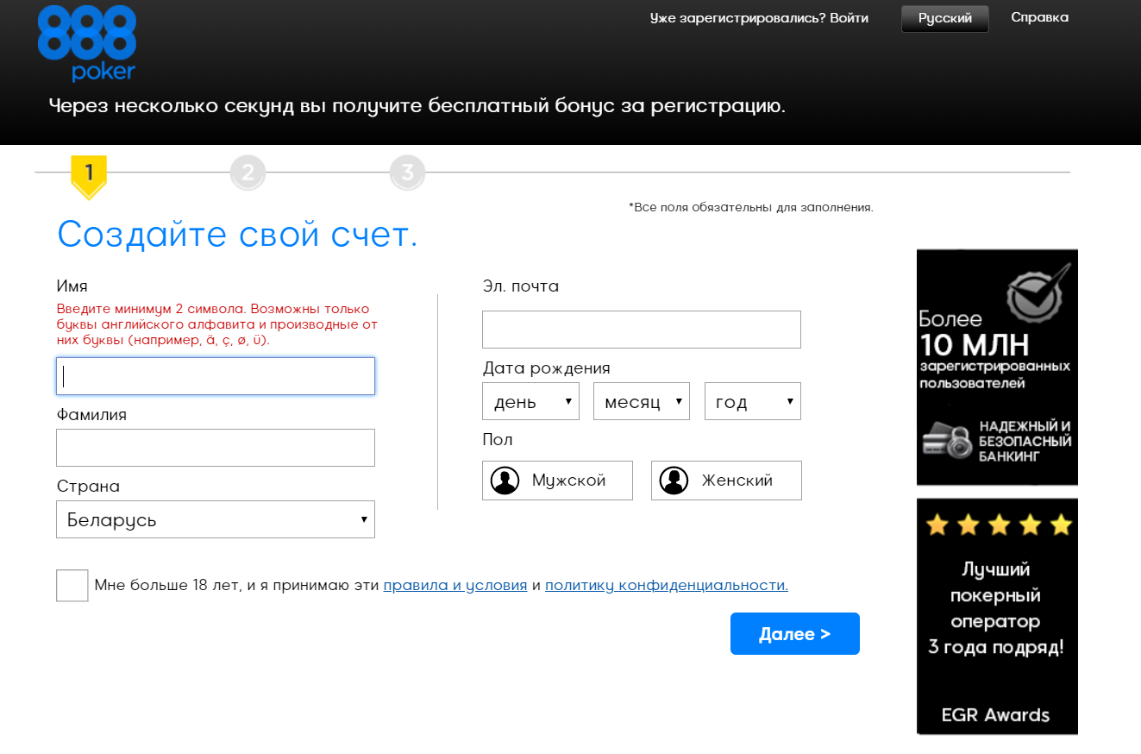Open the год birth year dropdown
The height and width of the screenshot is (754, 1141).
coord(753,401)
